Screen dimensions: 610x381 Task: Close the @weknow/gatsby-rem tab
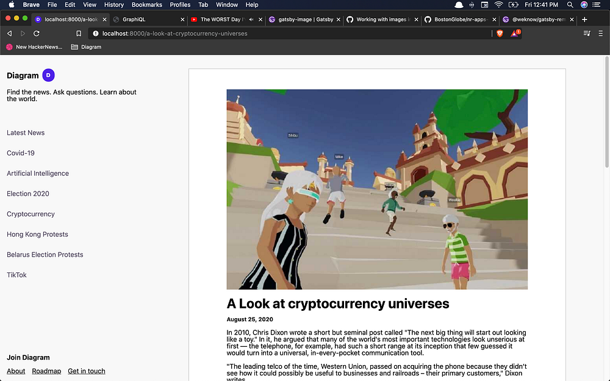tap(572, 20)
